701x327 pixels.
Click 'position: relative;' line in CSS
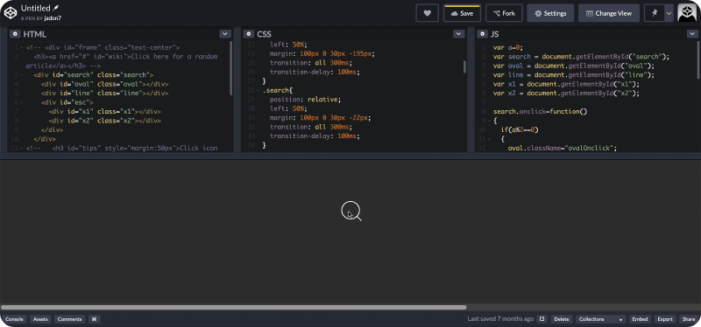tap(305, 100)
